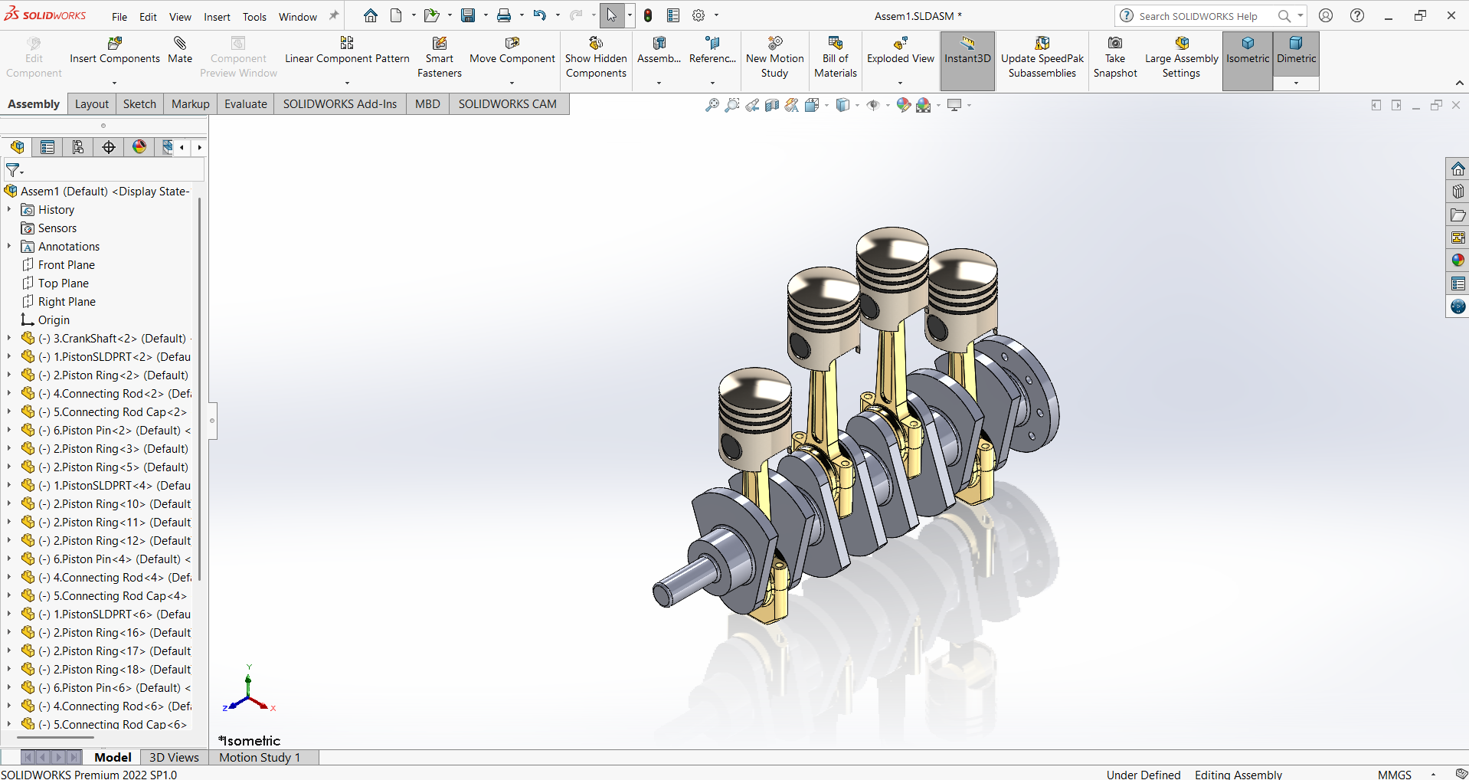The height and width of the screenshot is (780, 1469).
Task: Switch to the SOLIDWORKS CAM tab
Action: click(x=508, y=104)
